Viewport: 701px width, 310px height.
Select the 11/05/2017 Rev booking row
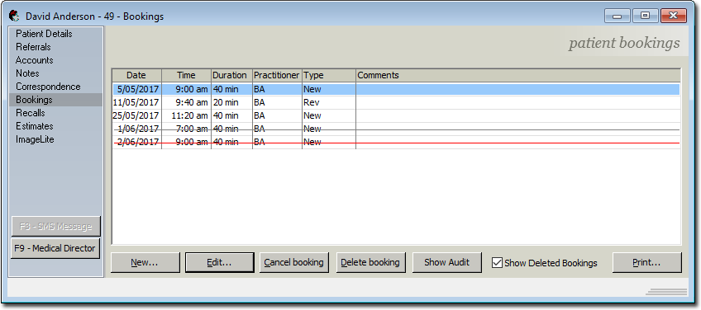(396, 102)
